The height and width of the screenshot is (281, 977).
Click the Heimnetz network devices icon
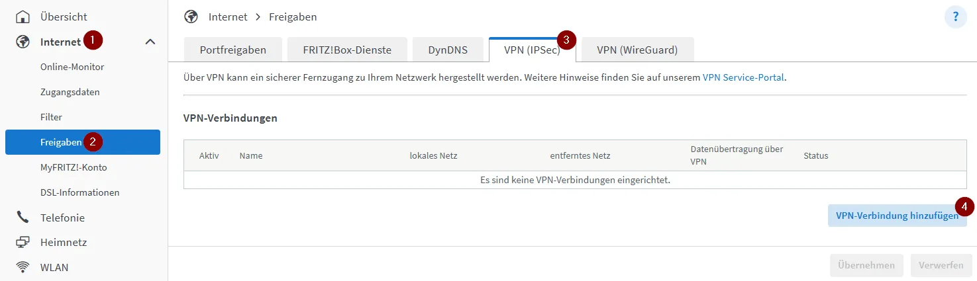tap(23, 243)
